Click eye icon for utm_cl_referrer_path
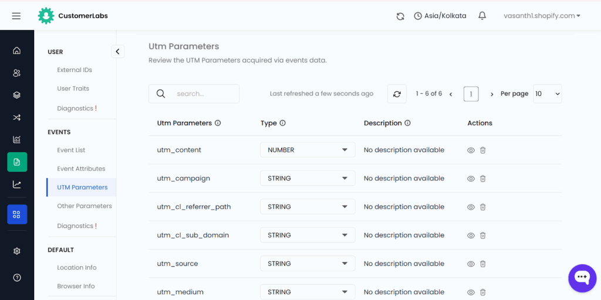 pyautogui.click(x=471, y=207)
